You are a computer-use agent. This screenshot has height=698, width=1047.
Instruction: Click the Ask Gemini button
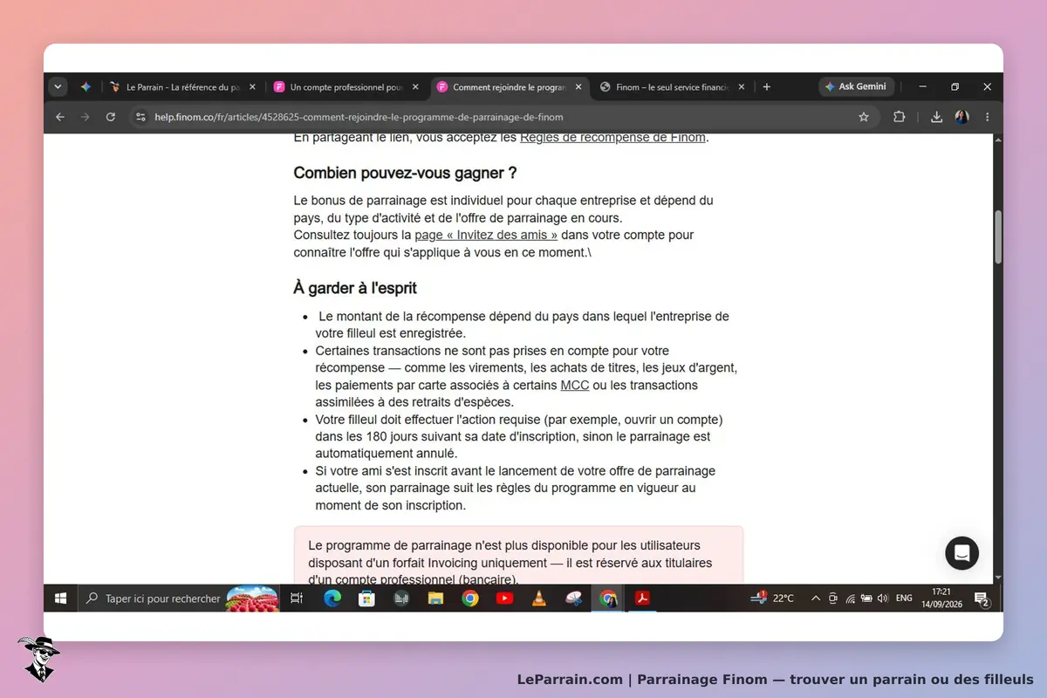pos(856,87)
